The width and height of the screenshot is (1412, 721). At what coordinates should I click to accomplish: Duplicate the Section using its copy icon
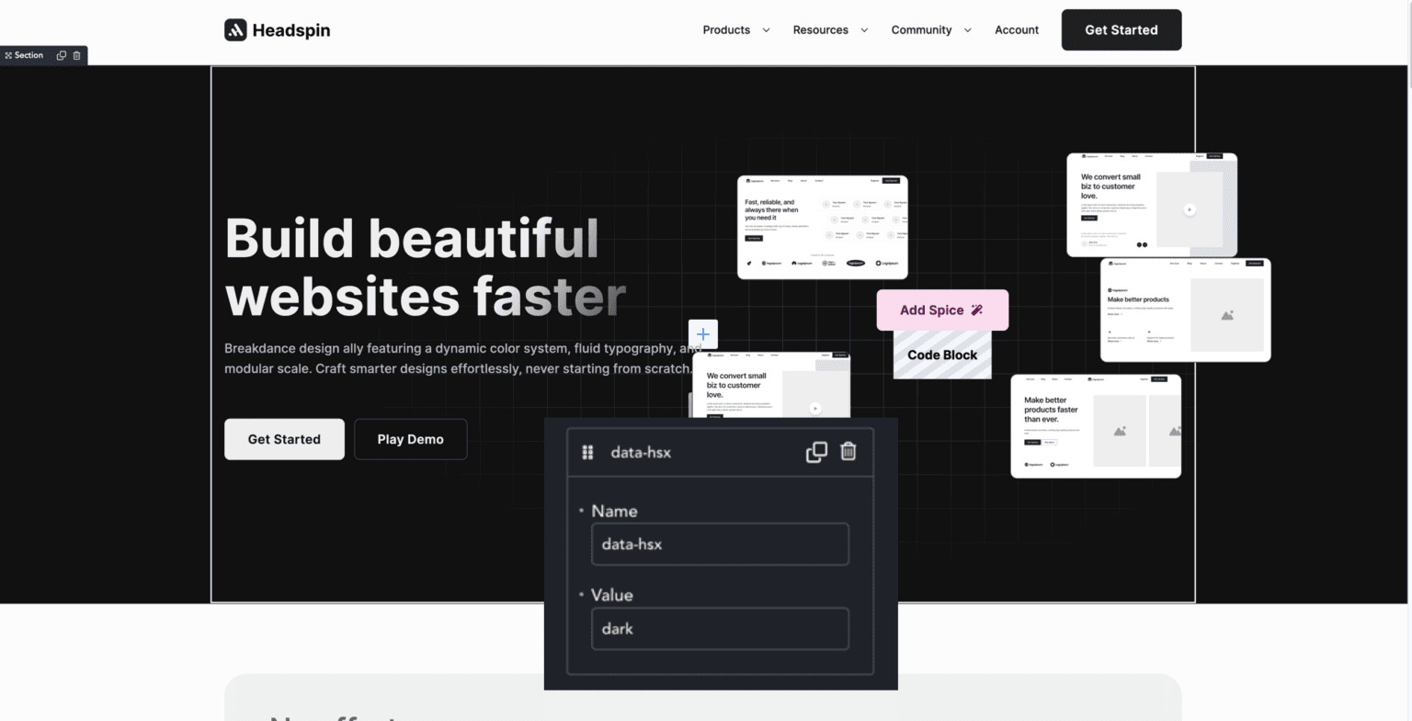coord(62,55)
